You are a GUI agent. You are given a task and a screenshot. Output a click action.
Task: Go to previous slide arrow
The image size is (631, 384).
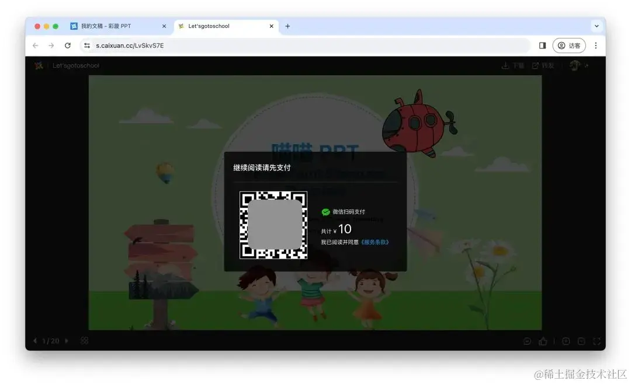(x=35, y=341)
